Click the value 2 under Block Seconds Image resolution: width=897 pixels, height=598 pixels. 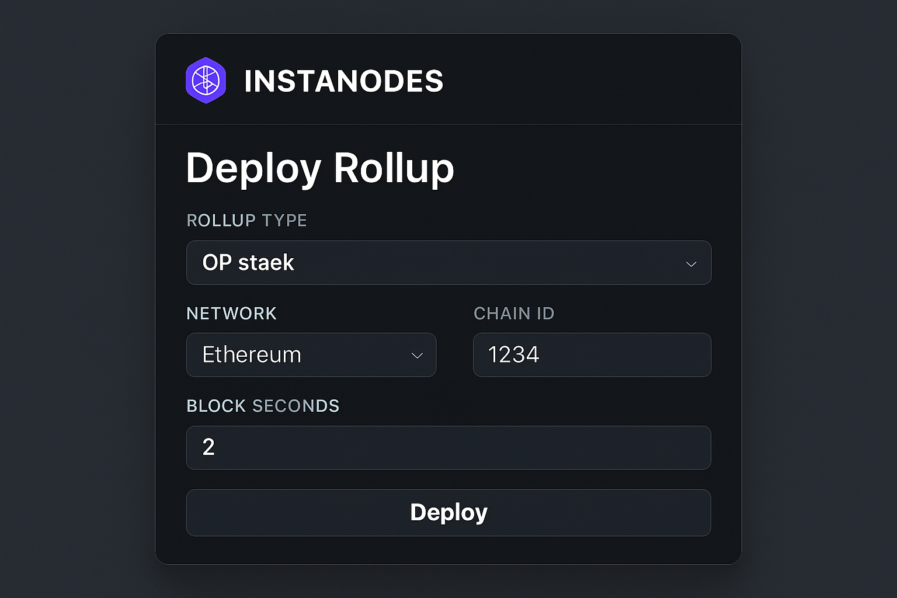coord(208,448)
